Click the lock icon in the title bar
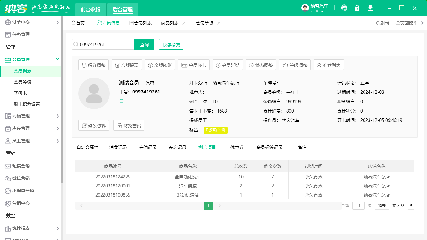Screen dimensions: 427x240 point(357,8)
